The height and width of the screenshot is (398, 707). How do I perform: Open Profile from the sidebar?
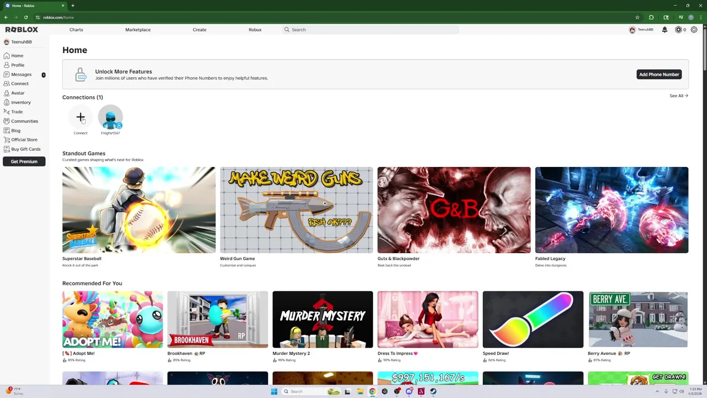[x=13, y=65]
